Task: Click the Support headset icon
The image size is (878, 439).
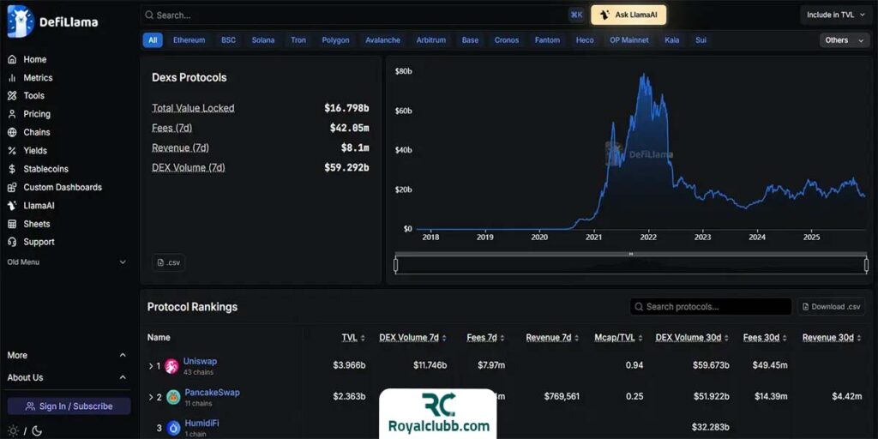Action: (x=12, y=242)
